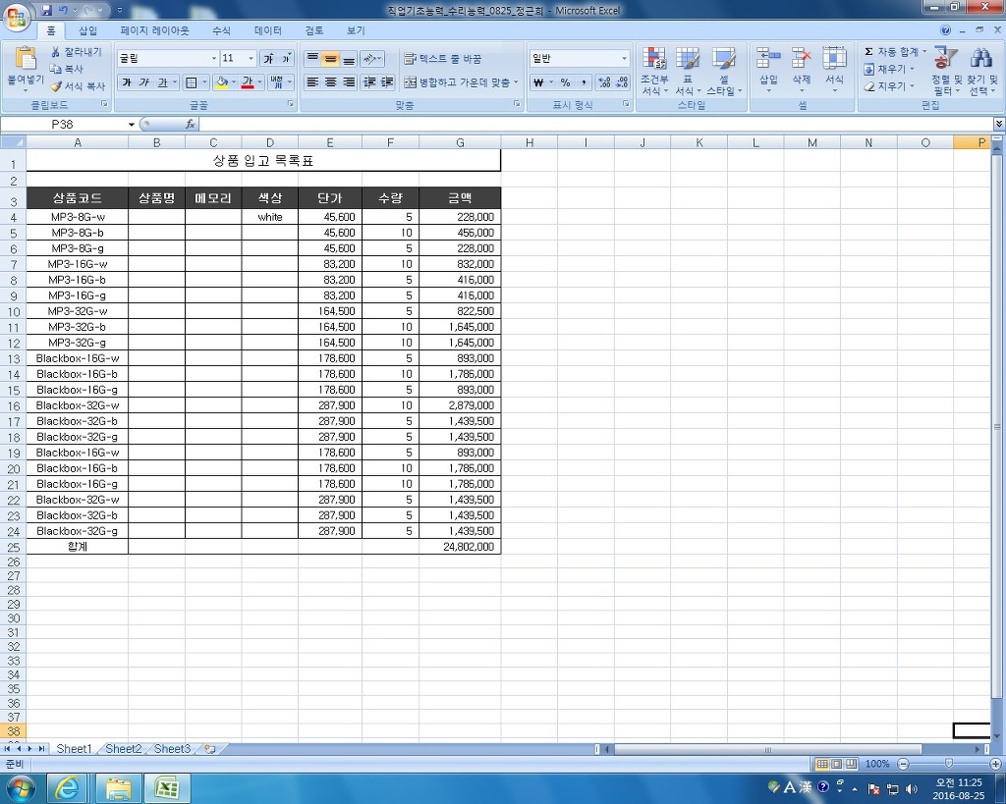Click the Select All corner box

pos(13,142)
